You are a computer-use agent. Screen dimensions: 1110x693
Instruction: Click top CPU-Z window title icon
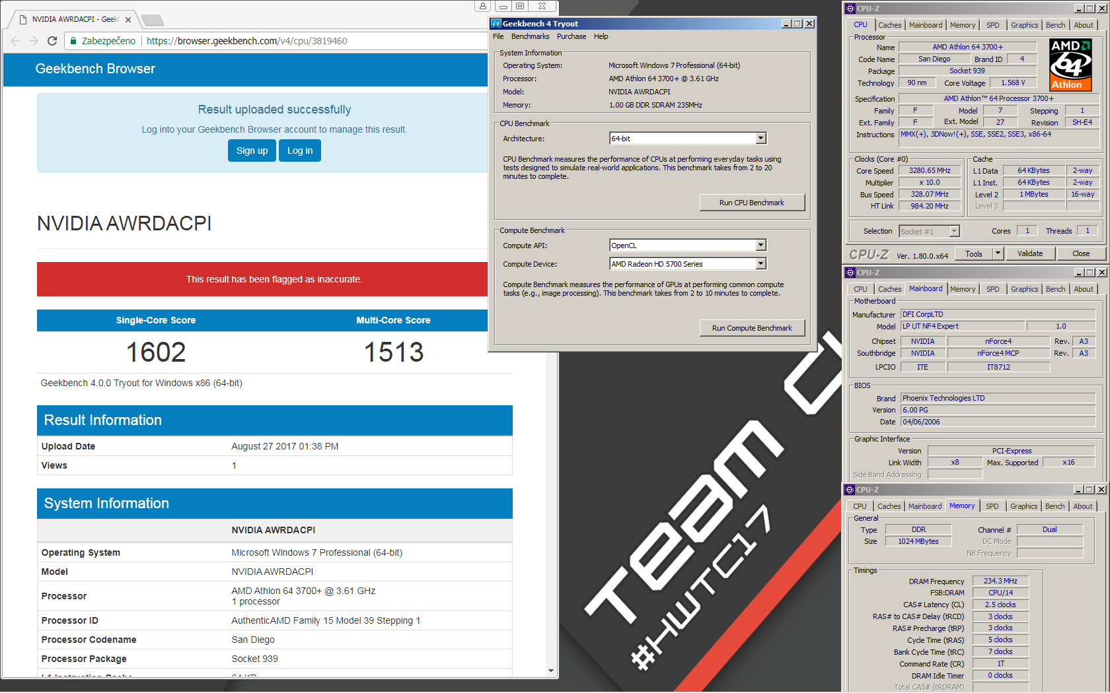click(x=850, y=9)
